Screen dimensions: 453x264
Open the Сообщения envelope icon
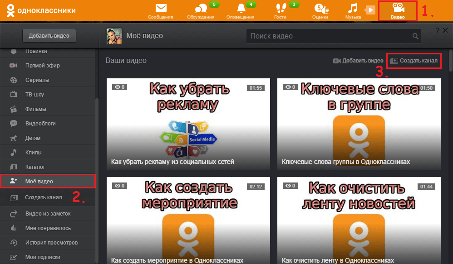coord(160,9)
